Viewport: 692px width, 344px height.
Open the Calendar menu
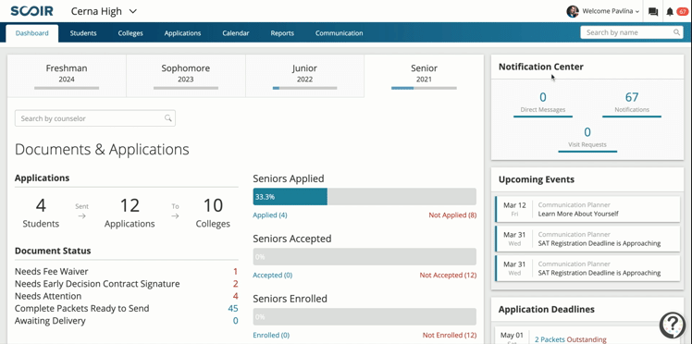pyautogui.click(x=236, y=33)
